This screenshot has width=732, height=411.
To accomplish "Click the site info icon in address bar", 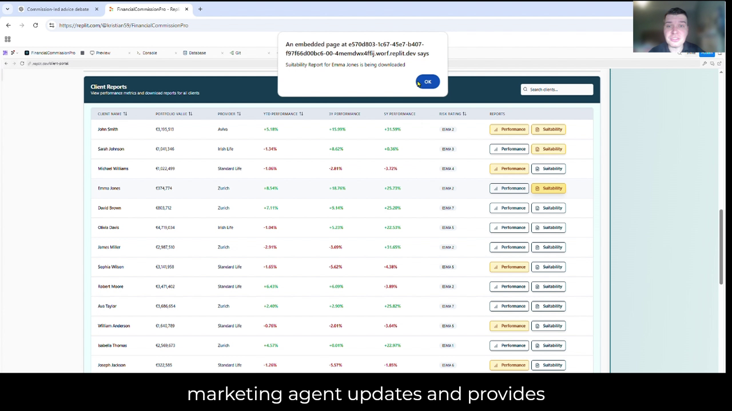I will click(51, 25).
